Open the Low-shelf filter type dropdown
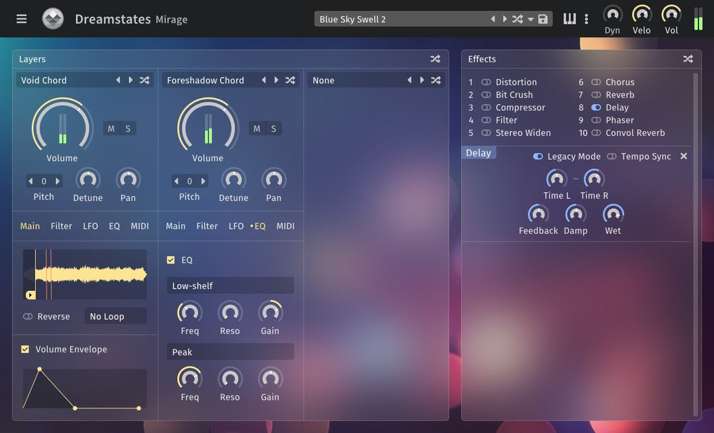The height and width of the screenshot is (433, 714). point(230,285)
